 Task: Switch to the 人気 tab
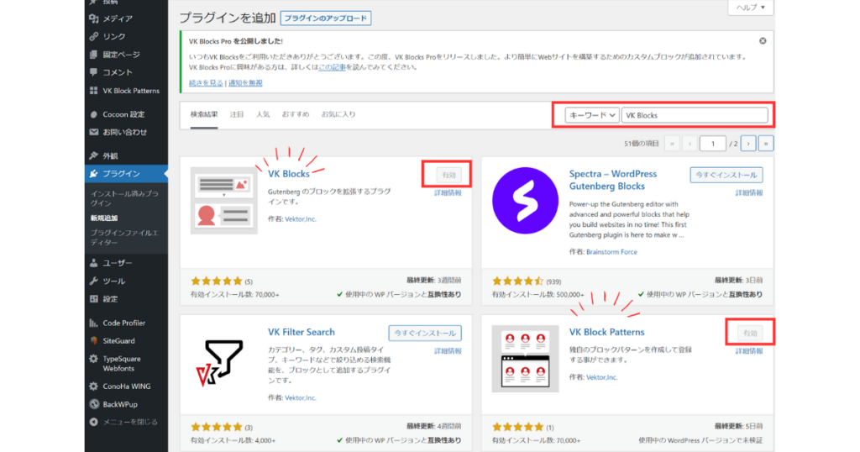point(263,114)
